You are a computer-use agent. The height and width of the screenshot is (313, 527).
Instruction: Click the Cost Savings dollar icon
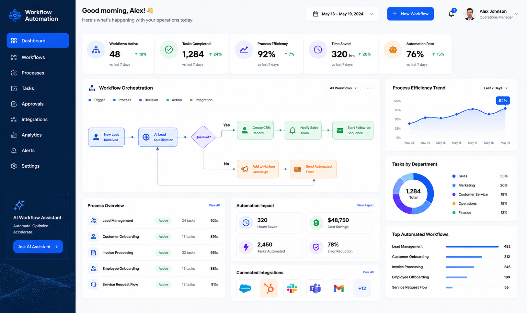coord(316,223)
